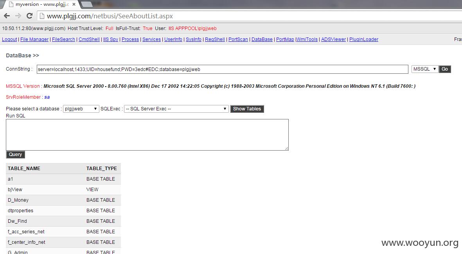
Task: Click the f_center_info_net table name
Action: click(27, 243)
